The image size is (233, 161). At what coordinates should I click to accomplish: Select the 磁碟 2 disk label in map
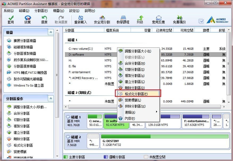point(75,141)
